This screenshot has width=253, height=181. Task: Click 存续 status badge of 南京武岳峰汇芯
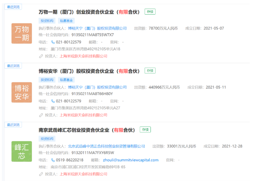(145, 130)
